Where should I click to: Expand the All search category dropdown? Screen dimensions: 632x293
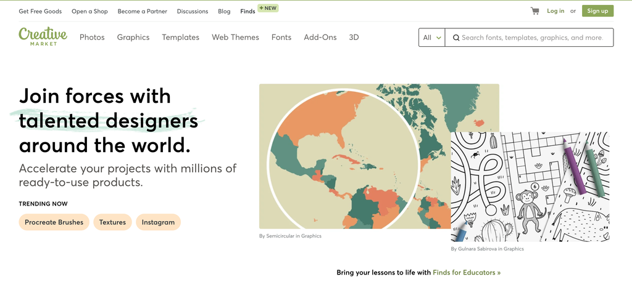click(x=431, y=38)
